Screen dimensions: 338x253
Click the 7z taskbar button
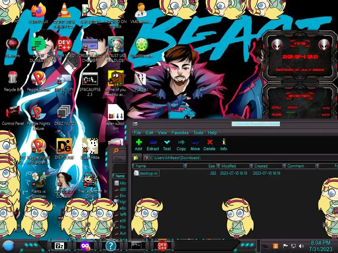coord(59,246)
